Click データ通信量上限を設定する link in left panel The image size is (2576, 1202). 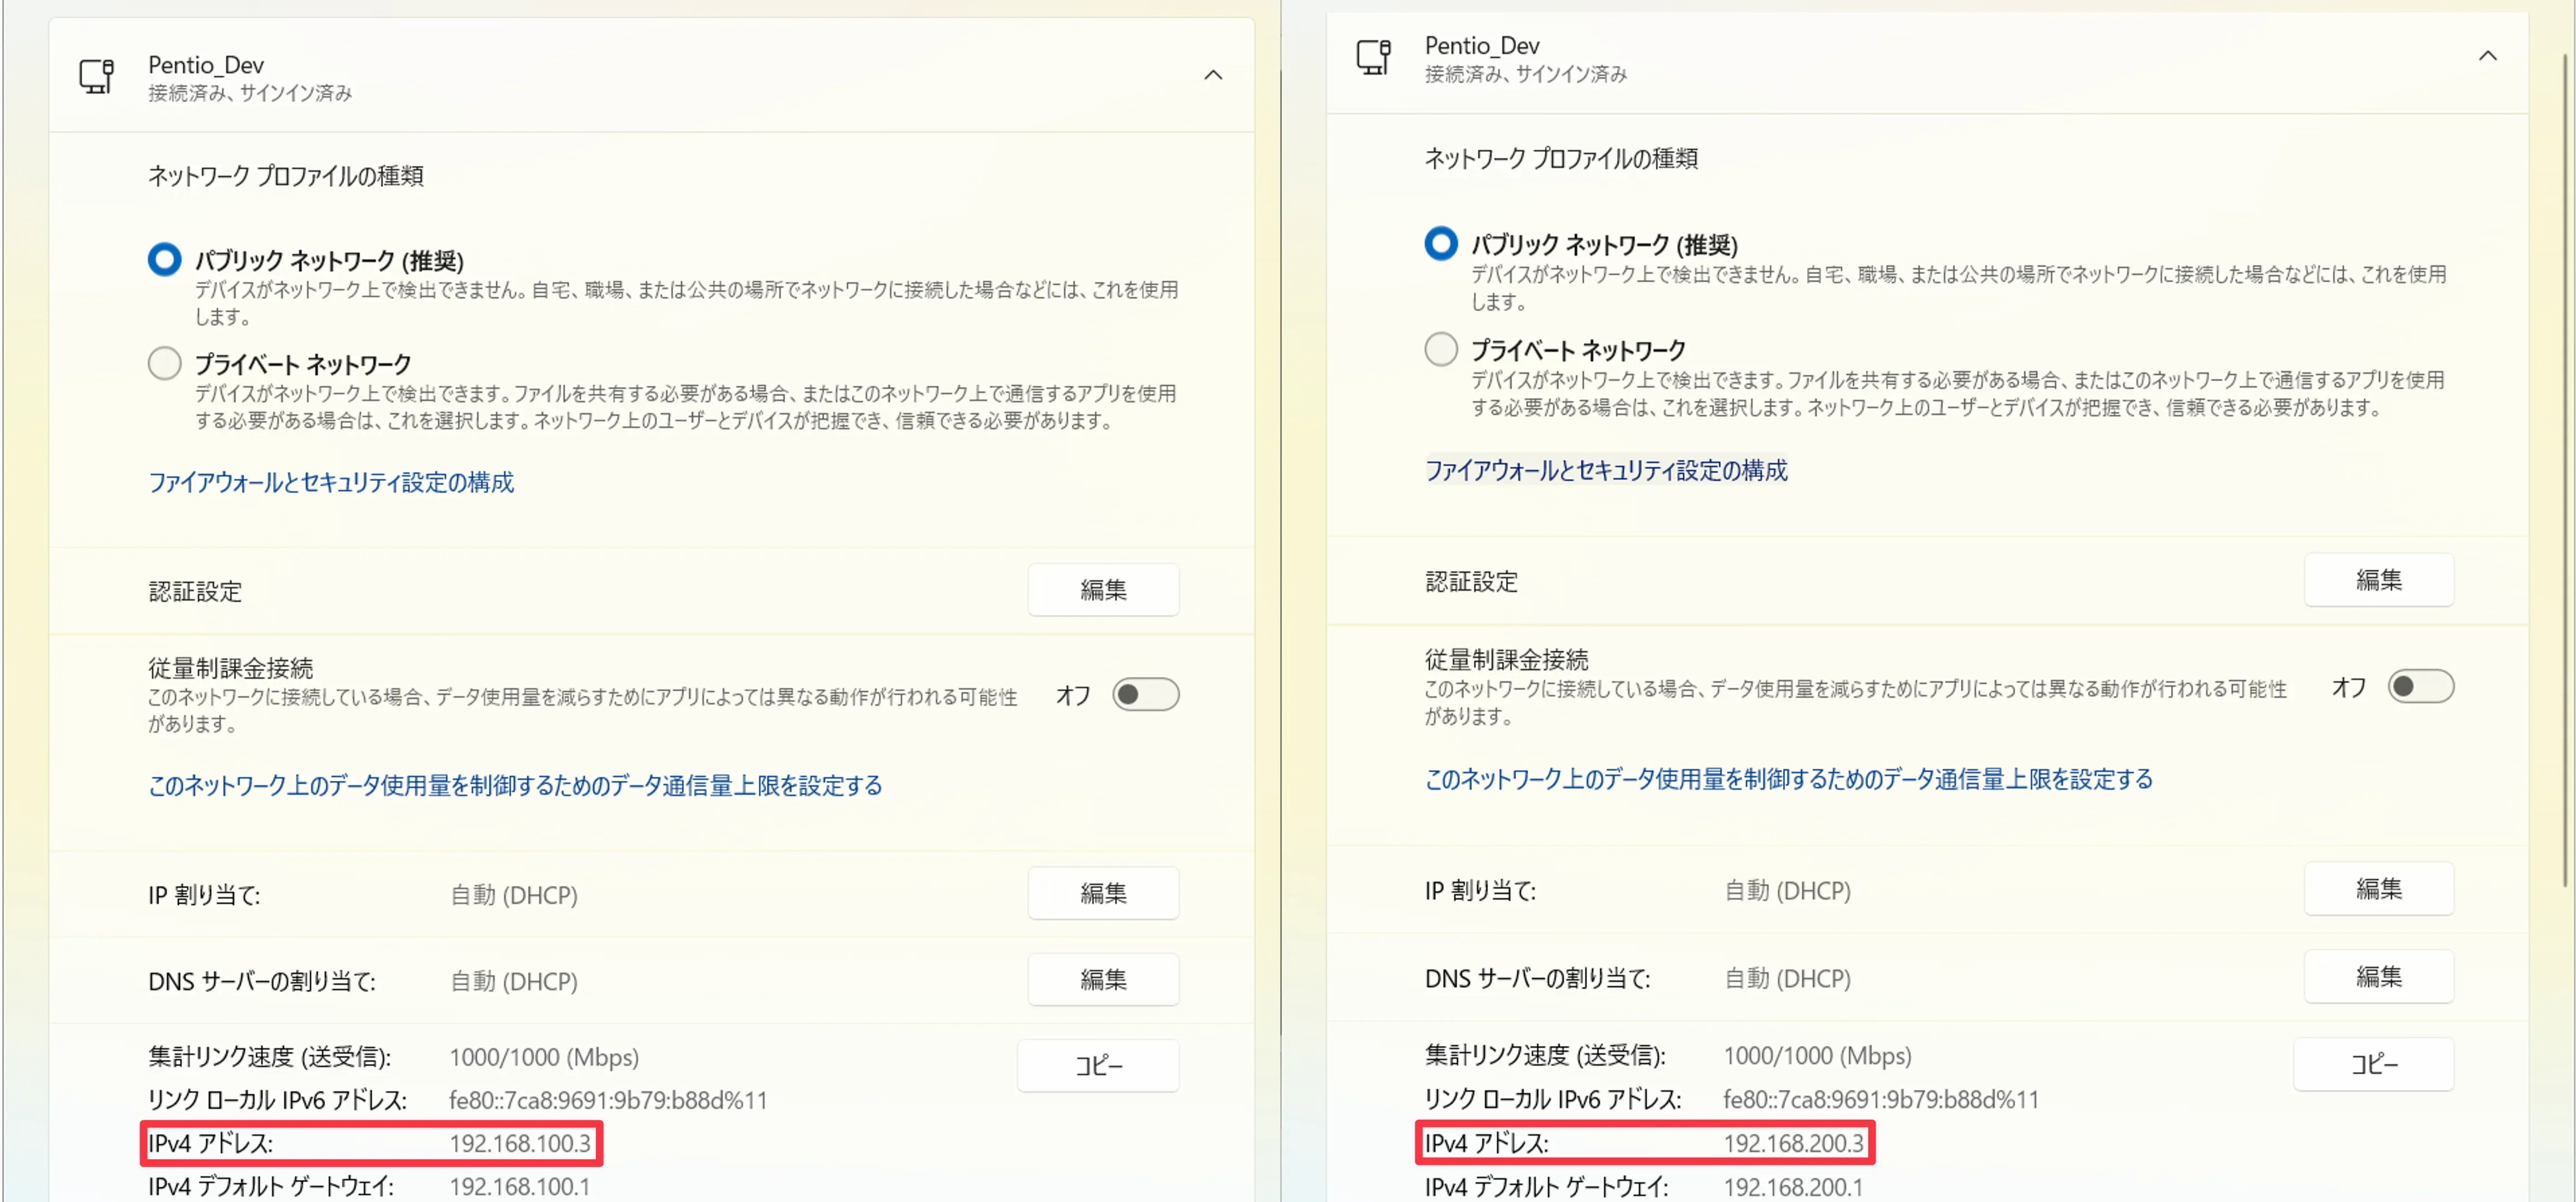tap(515, 785)
